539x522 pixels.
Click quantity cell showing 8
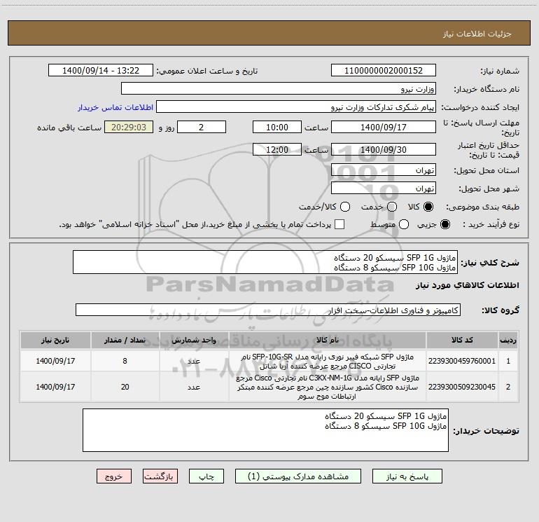(125, 361)
